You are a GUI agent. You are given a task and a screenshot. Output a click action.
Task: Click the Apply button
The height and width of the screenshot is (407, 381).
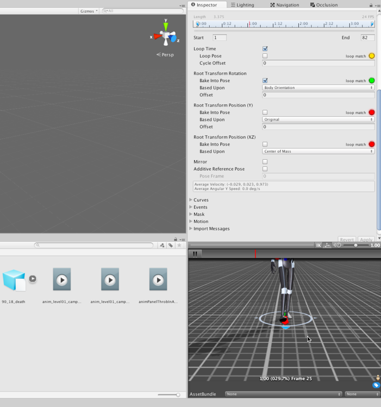click(366, 240)
